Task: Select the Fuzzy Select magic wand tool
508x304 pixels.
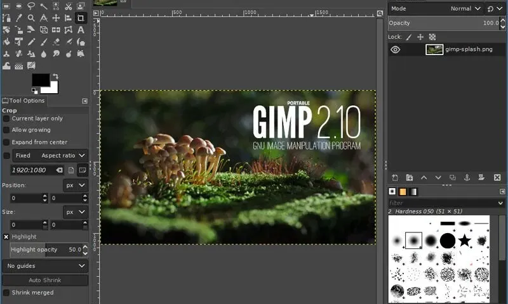Action: (x=43, y=6)
